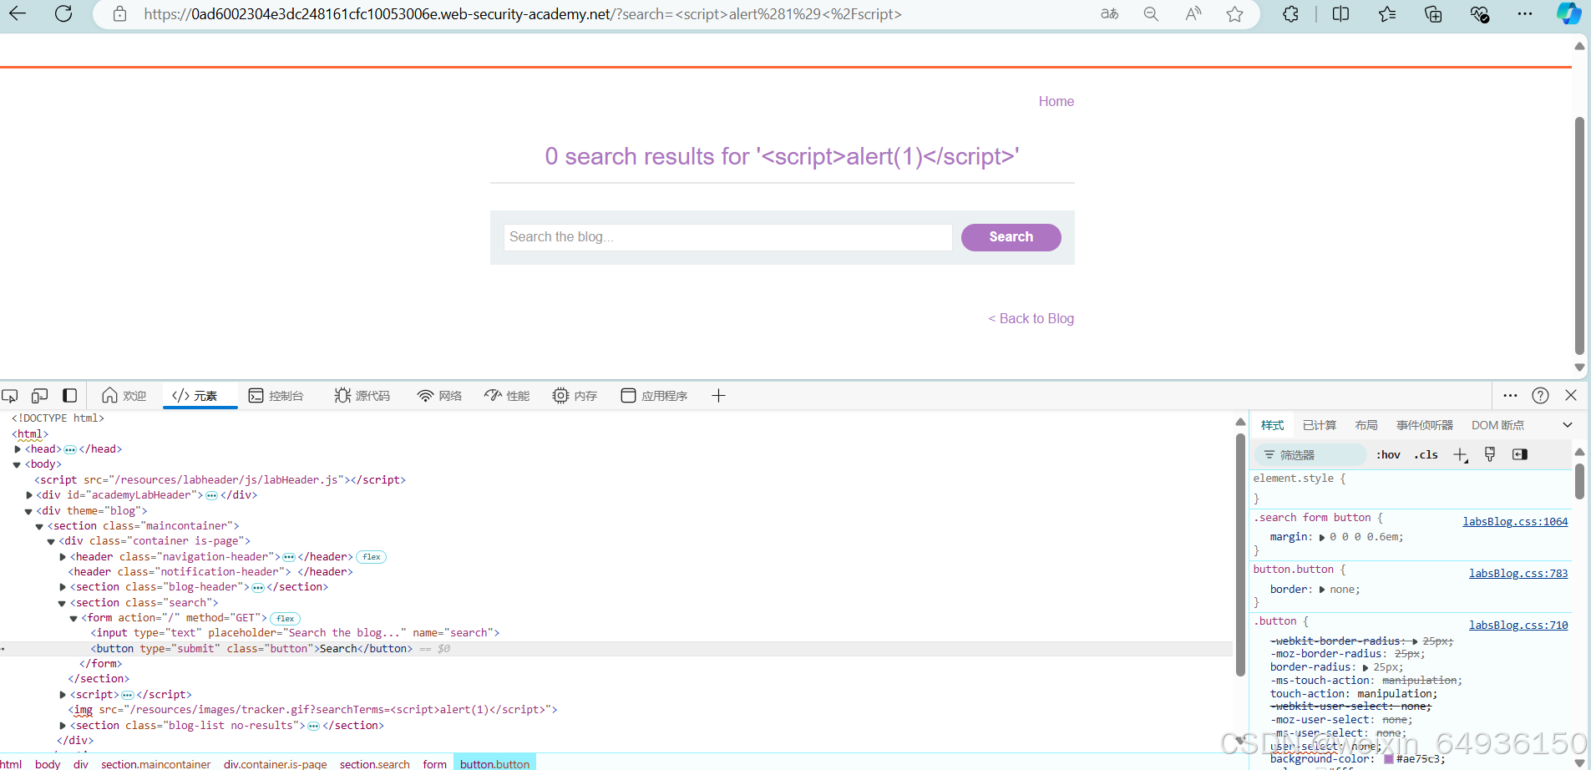Open 事件侦听器 event listeners pane
Viewport: 1591px width, 770px height.
click(x=1425, y=425)
